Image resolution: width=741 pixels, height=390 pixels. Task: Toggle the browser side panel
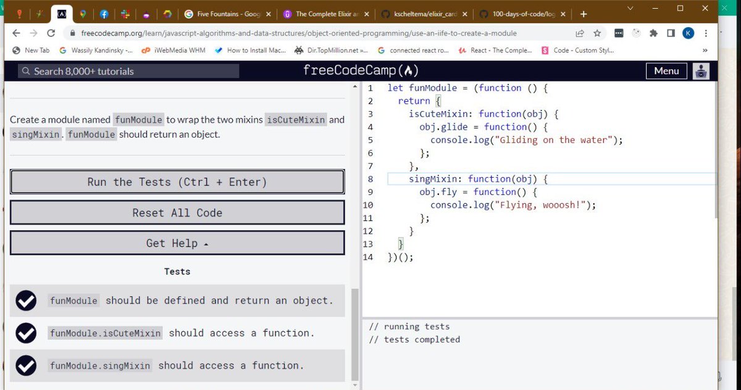671,33
